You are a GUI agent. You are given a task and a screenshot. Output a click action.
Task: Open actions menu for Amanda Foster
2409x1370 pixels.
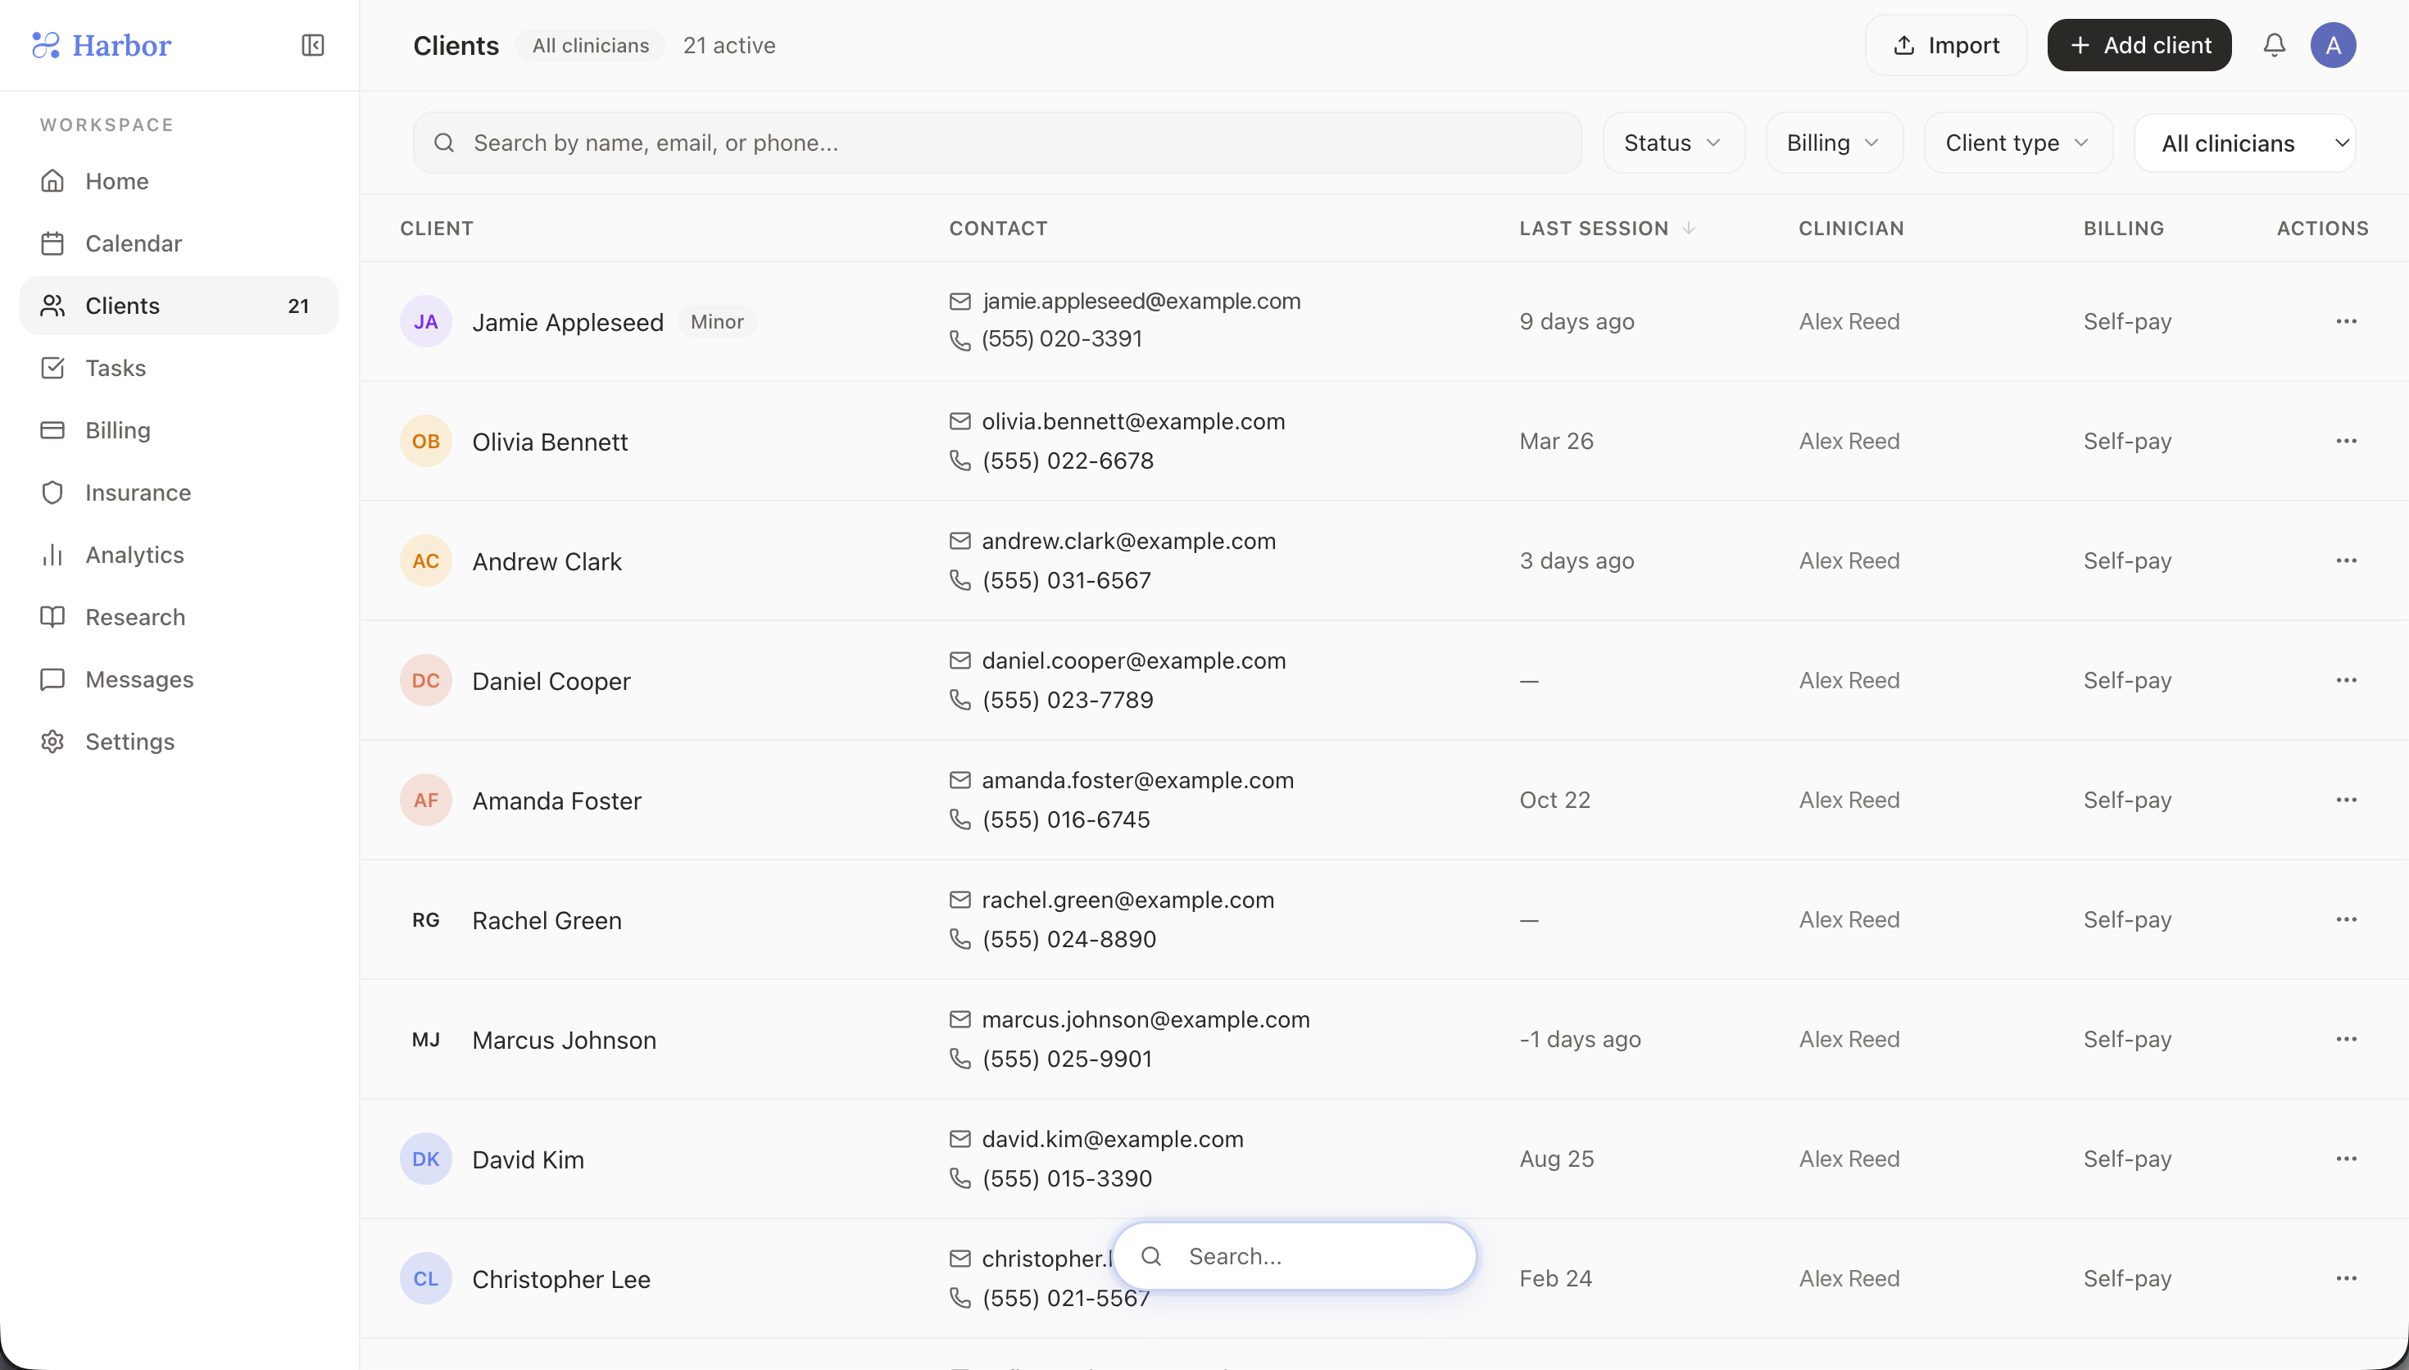2346,800
